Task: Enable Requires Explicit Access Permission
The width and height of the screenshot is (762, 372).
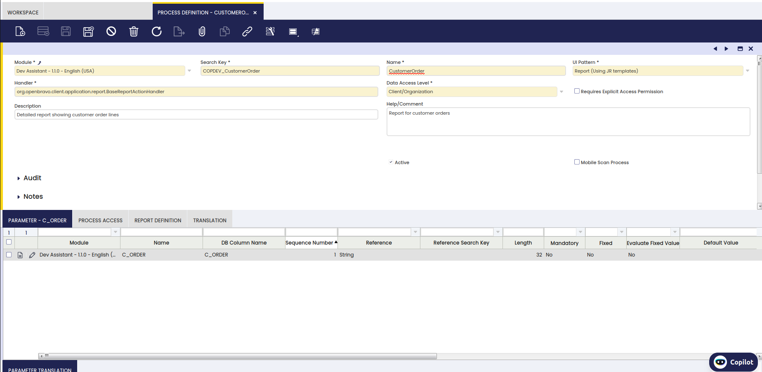Action: coord(577,91)
